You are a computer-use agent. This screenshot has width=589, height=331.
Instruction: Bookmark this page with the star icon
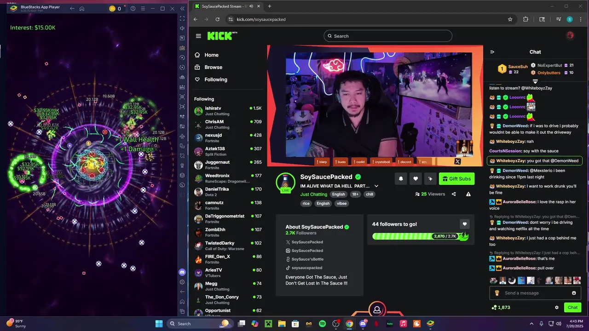(510, 19)
